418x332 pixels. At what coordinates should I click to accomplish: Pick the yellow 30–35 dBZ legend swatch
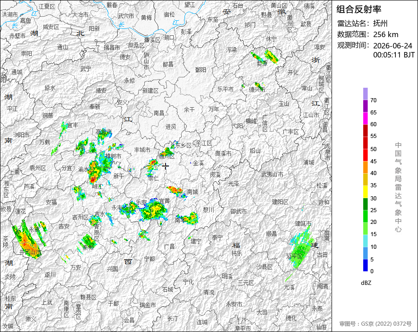click(x=366, y=192)
